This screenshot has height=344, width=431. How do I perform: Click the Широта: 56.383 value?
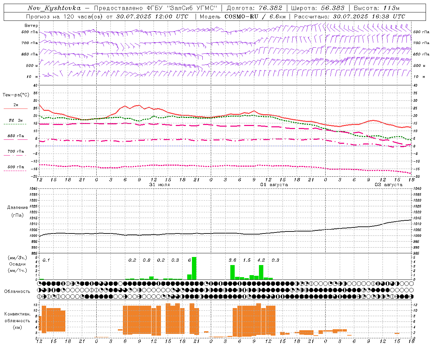318,8
